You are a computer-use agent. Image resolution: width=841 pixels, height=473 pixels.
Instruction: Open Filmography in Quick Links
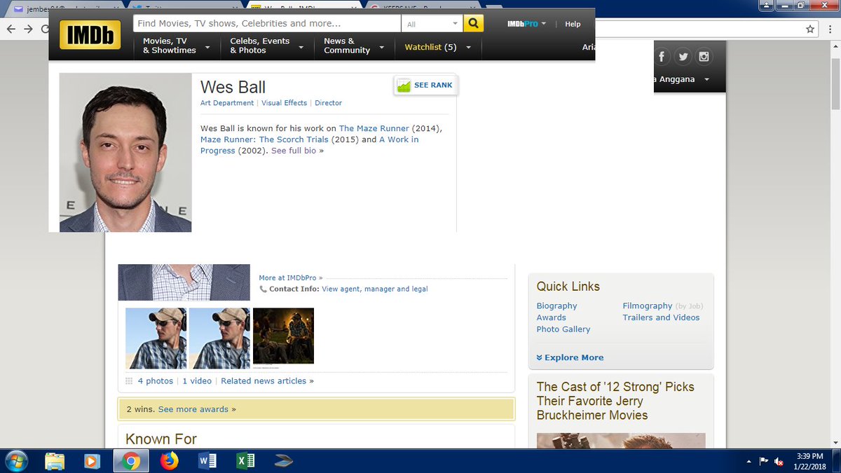[x=647, y=306]
